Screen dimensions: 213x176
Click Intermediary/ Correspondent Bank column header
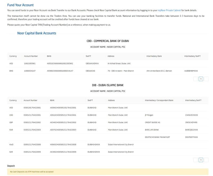pyautogui.click(x=159, y=100)
